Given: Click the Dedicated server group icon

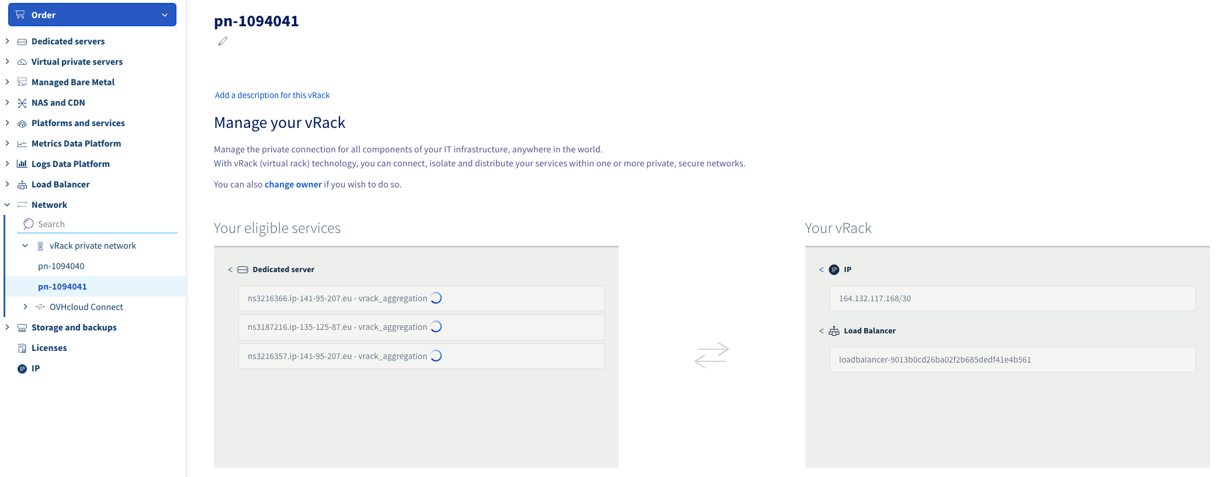Looking at the screenshot, I should [242, 270].
